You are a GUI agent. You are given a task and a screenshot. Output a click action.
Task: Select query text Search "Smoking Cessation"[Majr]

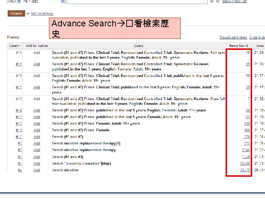81,164
